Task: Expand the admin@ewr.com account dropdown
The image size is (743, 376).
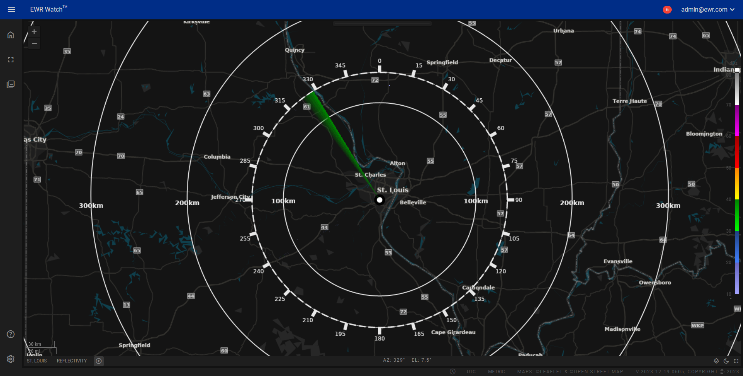Action: click(708, 10)
